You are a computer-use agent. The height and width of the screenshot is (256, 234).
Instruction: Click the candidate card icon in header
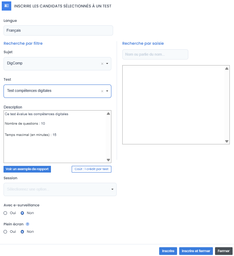click(7, 6)
